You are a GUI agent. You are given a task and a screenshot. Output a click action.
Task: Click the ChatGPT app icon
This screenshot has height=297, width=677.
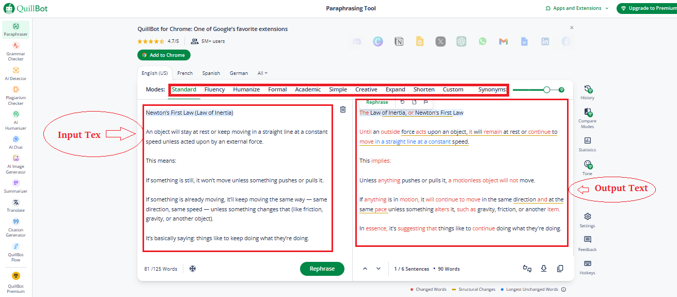pyautogui.click(x=461, y=41)
